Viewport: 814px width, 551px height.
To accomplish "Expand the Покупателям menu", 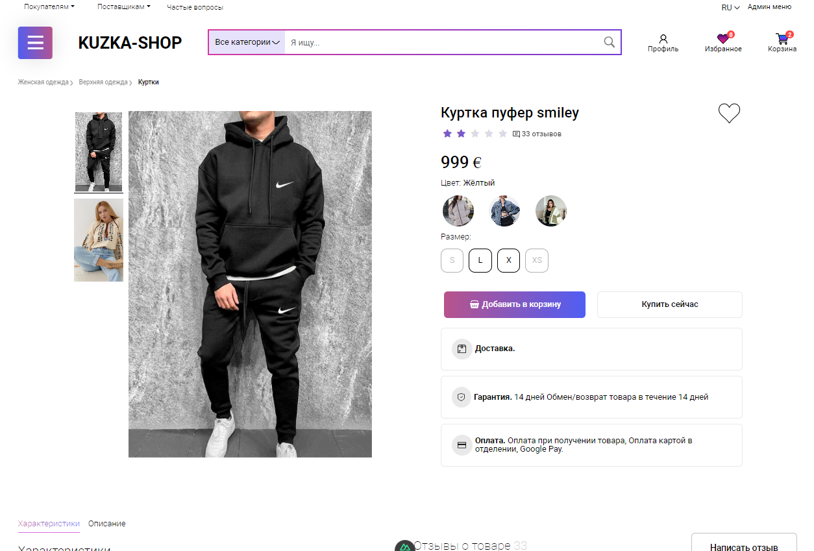I will tap(49, 6).
